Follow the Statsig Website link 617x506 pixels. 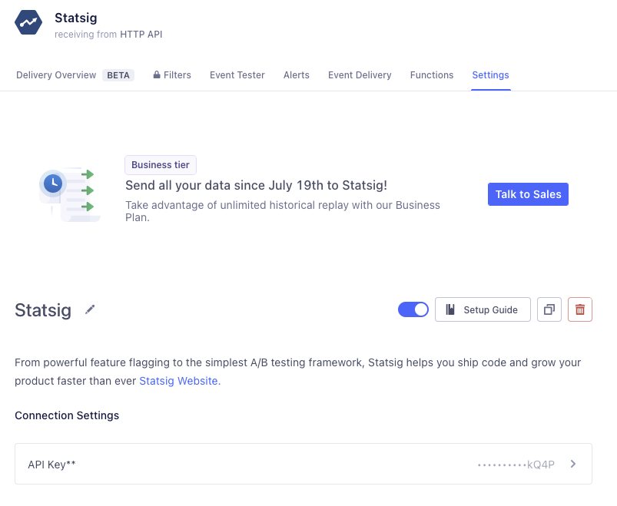180,381
